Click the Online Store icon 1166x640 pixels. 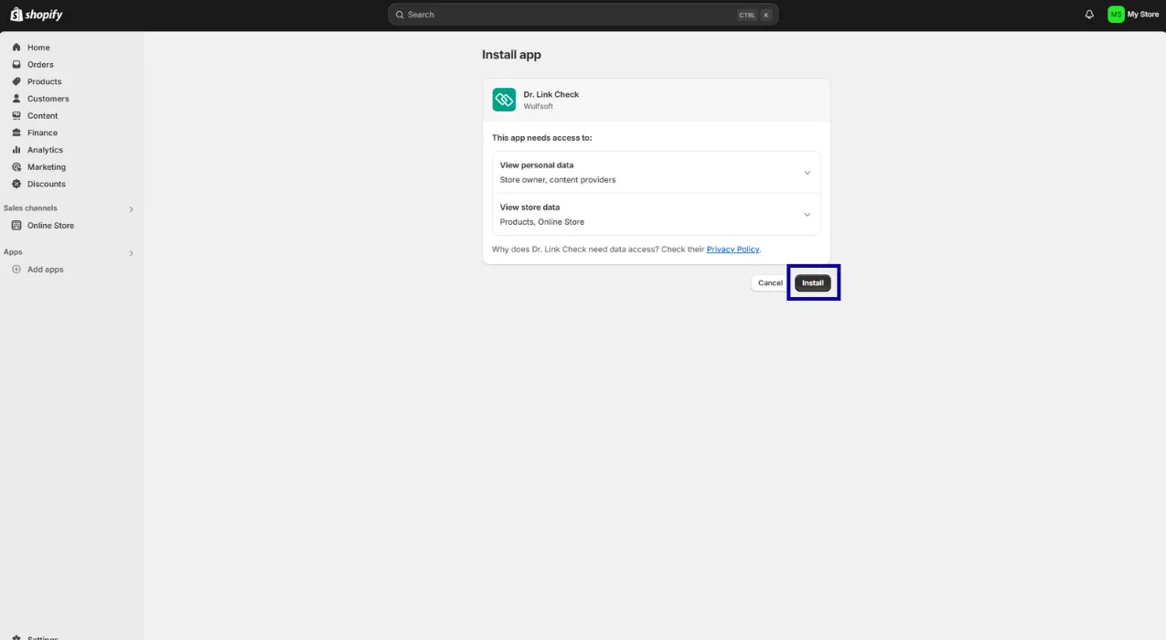click(x=16, y=226)
